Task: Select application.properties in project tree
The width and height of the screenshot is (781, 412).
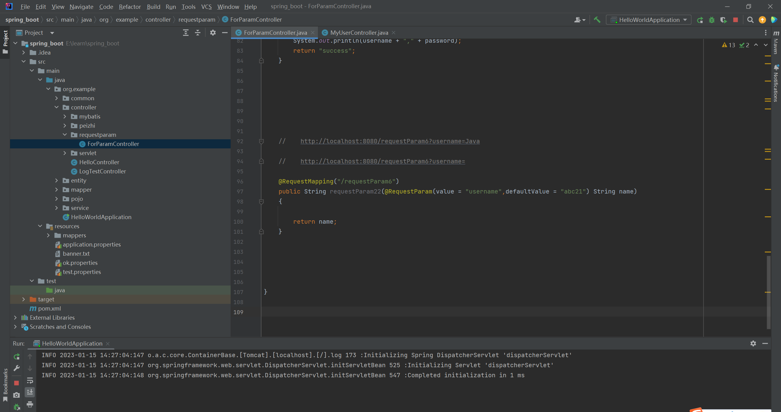Action: [x=92, y=244]
